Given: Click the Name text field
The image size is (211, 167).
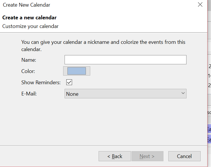Looking at the screenshot, I should click(x=125, y=60).
